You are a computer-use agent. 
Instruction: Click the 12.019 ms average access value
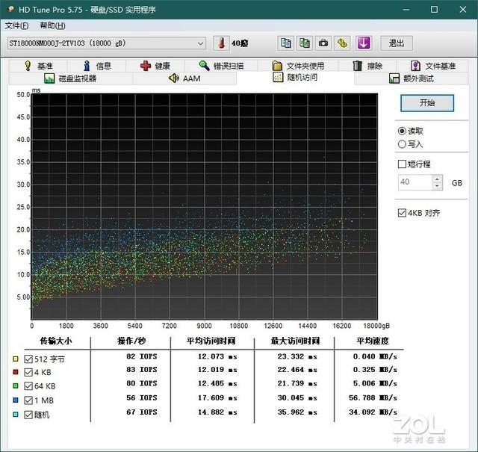[x=217, y=369]
